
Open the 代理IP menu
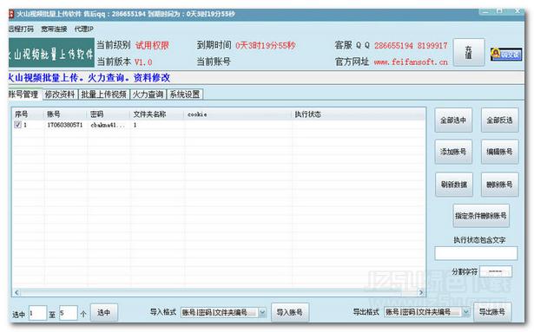pyautogui.click(x=83, y=29)
